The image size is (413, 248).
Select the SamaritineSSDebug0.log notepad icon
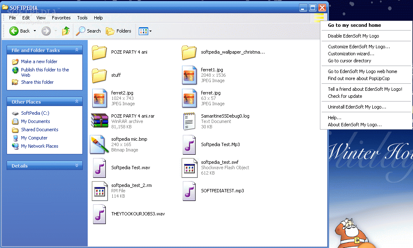[x=189, y=121]
